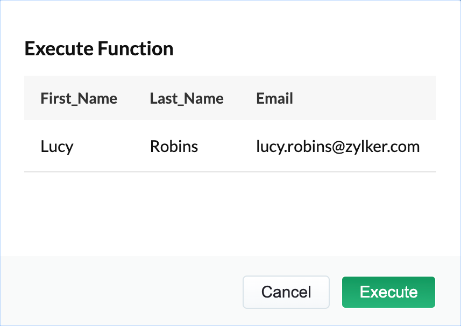Click header row space right of Email
This screenshot has height=326, width=461.
[366, 98]
